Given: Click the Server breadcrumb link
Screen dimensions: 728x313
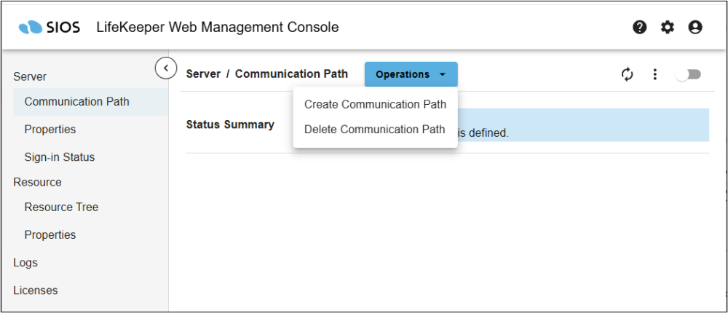Looking at the screenshot, I should [203, 74].
